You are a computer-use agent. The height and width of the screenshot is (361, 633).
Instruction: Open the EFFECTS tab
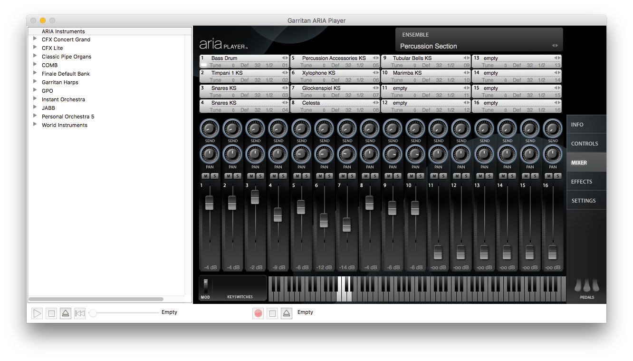[586, 182]
